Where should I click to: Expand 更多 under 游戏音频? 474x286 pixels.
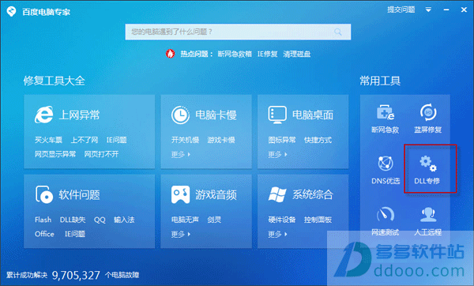180,234
